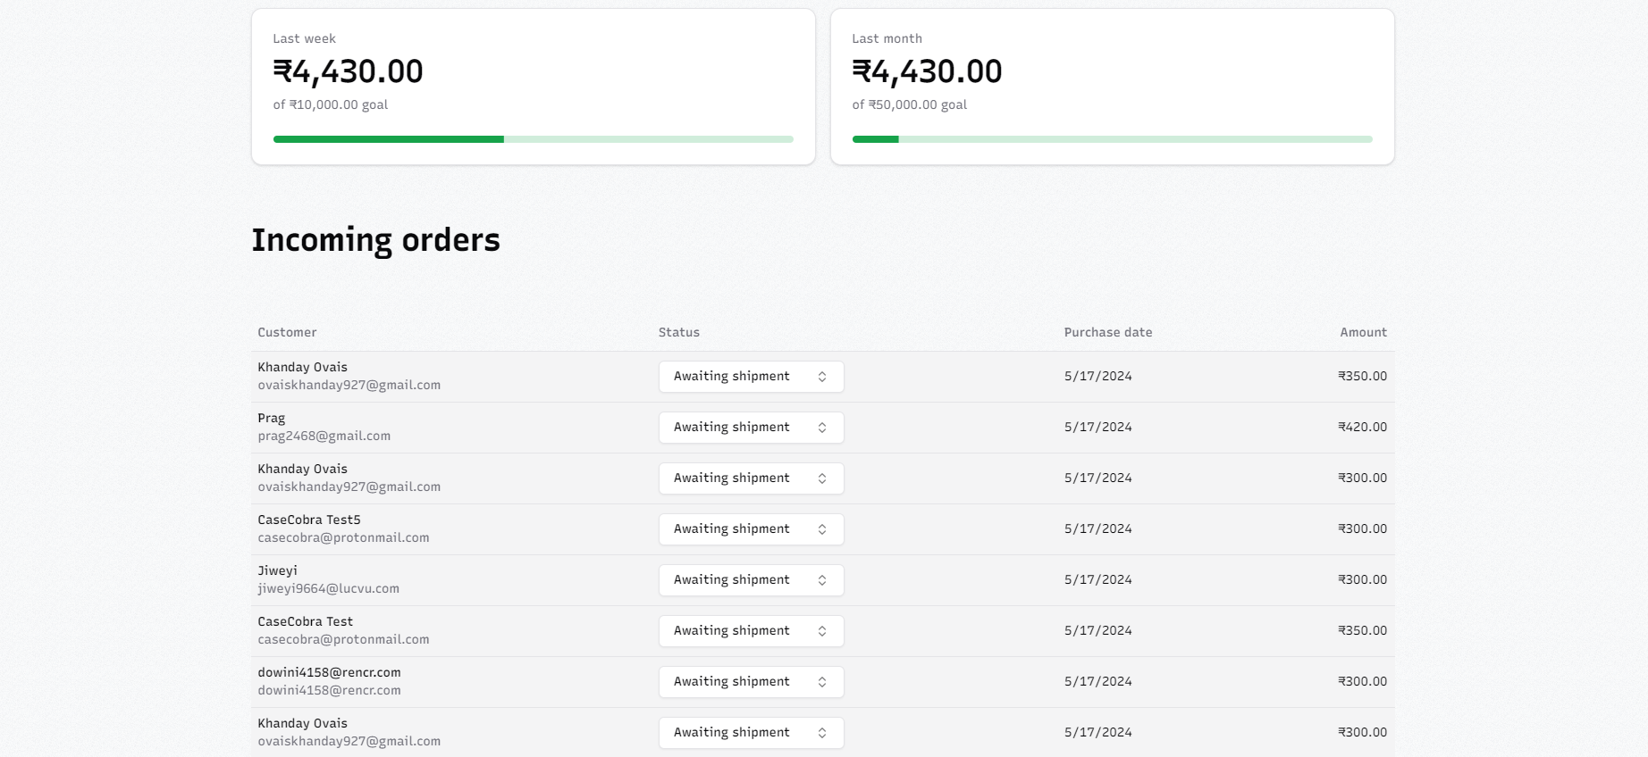Screen dimensions: 1648x757
Task: Open status dropdown for first Khanday Ovais order
Action: coord(751,377)
